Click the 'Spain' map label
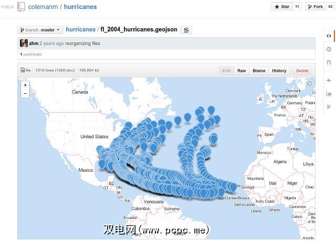 (x=269, y=135)
